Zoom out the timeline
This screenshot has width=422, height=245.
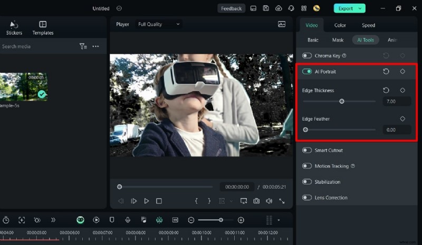(191, 220)
